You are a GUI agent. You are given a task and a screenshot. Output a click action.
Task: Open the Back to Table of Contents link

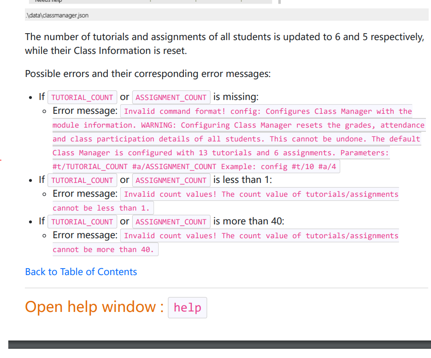(81, 272)
